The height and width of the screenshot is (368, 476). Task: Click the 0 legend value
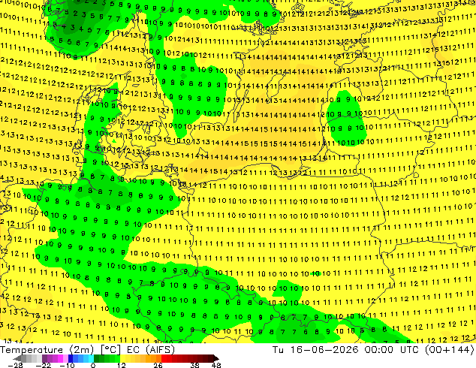pos(93,365)
